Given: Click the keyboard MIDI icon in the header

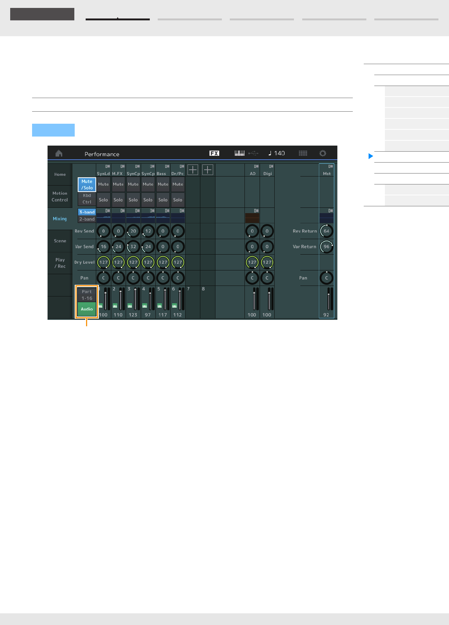Looking at the screenshot, I should point(240,153).
